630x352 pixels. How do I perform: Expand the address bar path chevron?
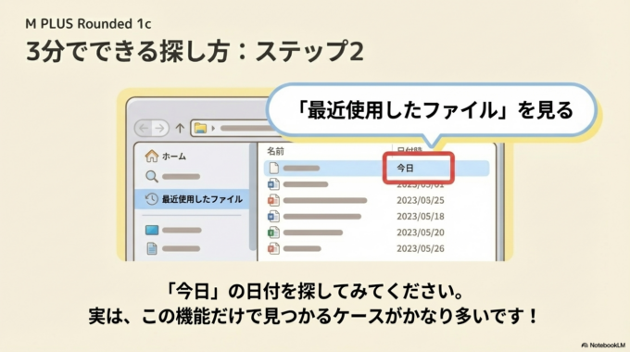pos(213,128)
